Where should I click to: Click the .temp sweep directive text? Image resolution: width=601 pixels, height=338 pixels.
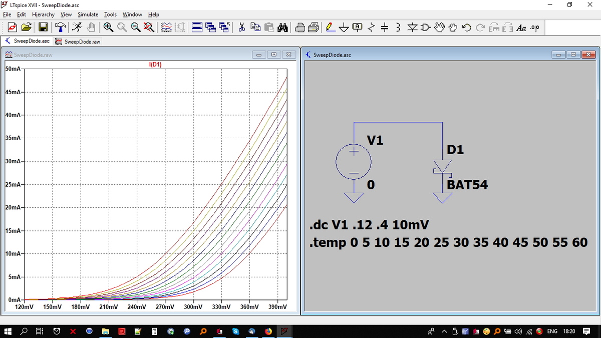pyautogui.click(x=449, y=243)
